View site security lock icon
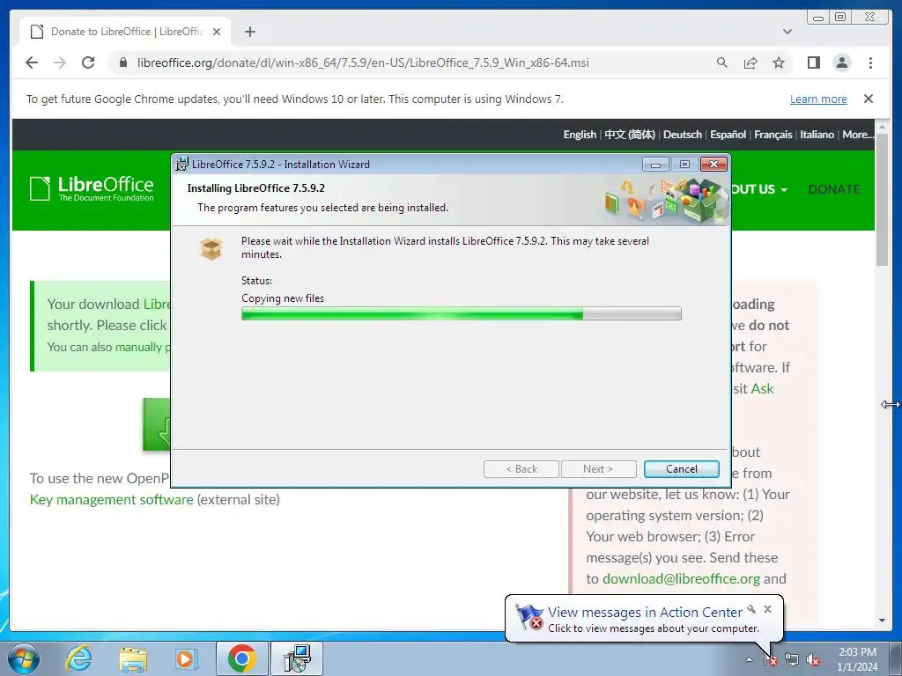This screenshot has width=902, height=676. coord(123,62)
